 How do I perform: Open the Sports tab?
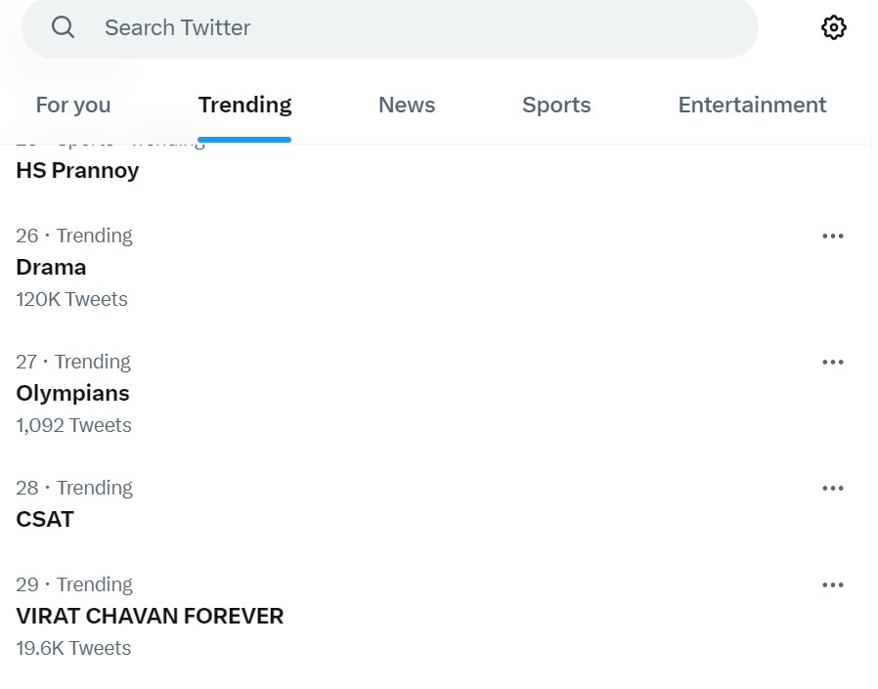tap(555, 105)
